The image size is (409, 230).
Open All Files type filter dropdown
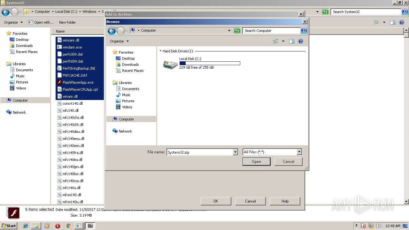(299, 152)
